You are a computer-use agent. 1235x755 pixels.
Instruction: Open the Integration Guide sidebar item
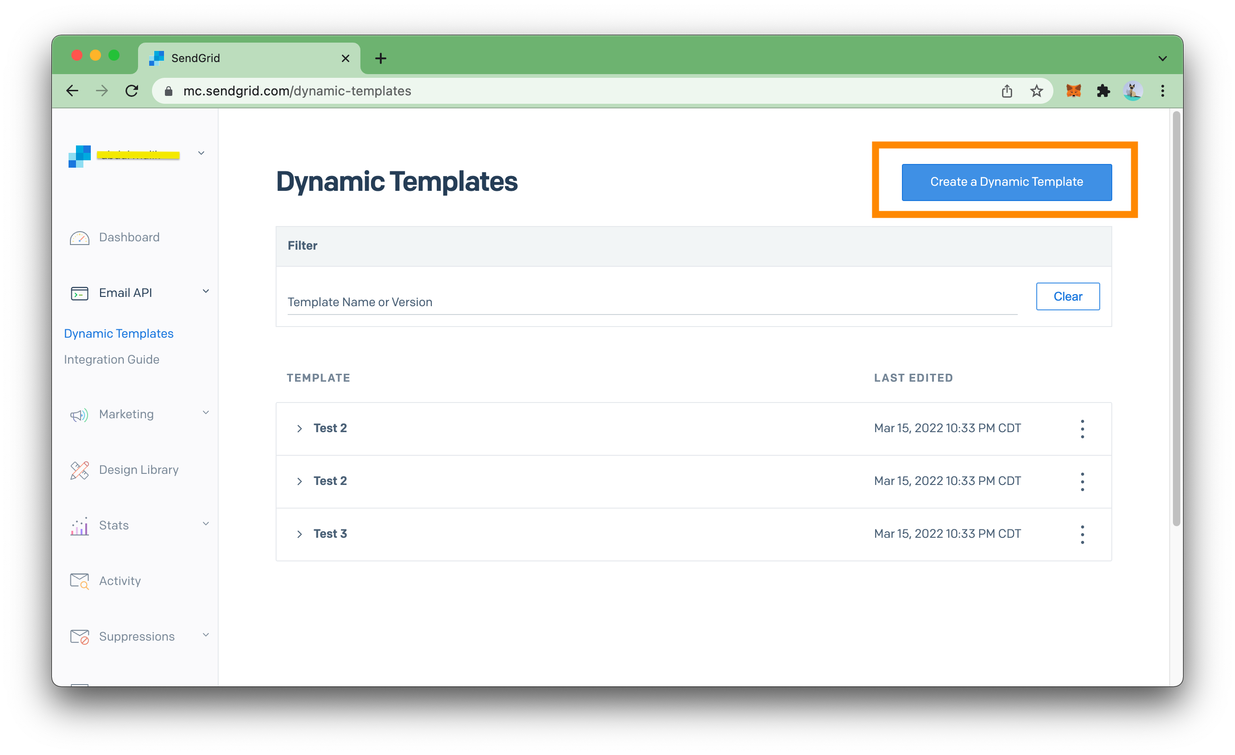click(111, 359)
